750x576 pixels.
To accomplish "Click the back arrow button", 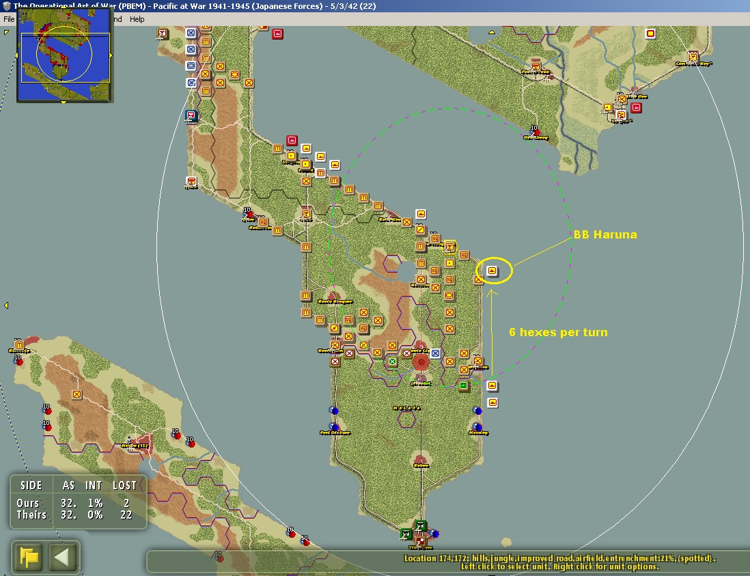I will pos(62,558).
